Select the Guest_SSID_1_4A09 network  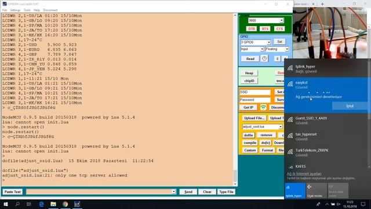click(x=326, y=120)
